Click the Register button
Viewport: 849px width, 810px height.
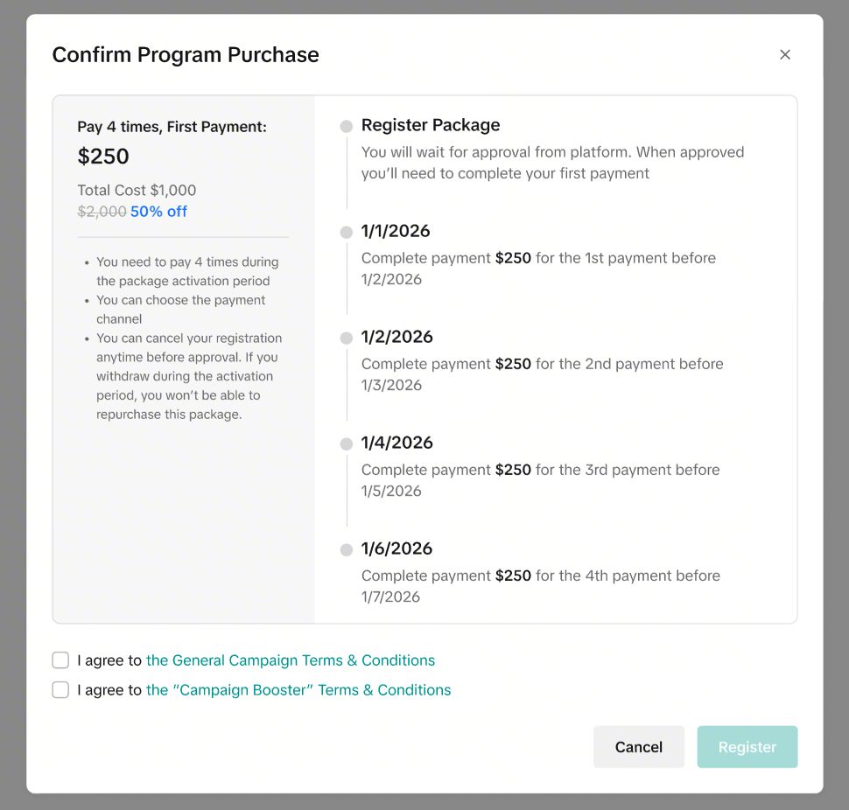[x=747, y=747]
